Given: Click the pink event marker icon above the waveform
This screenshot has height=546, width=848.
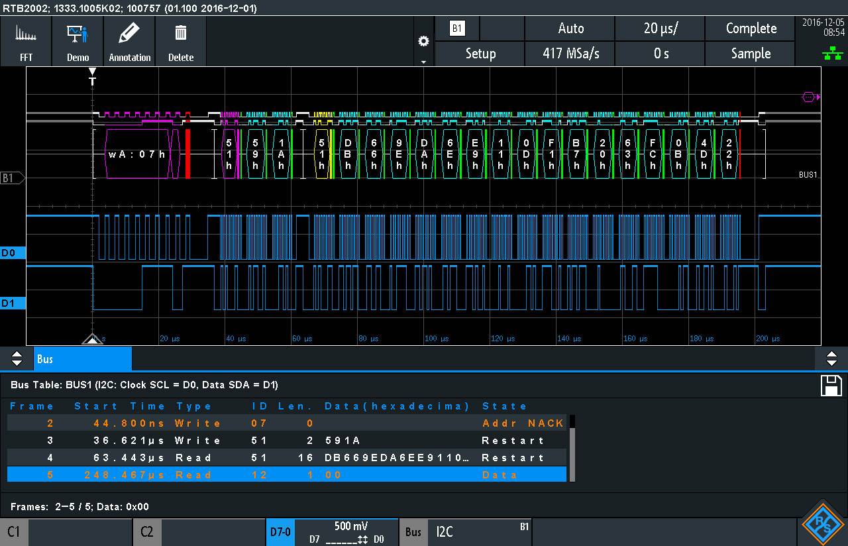Looking at the screenshot, I should (x=810, y=96).
